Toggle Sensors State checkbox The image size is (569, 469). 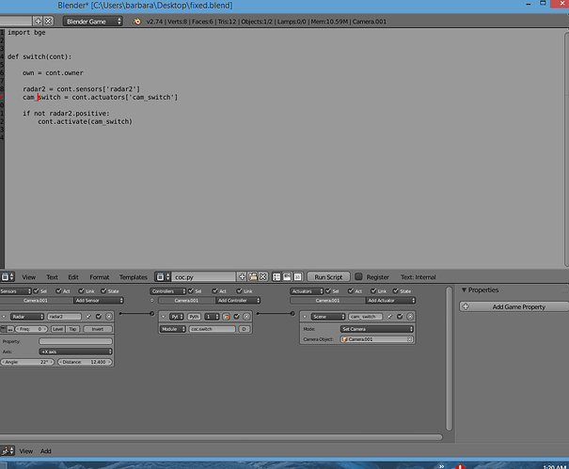[x=104, y=291]
